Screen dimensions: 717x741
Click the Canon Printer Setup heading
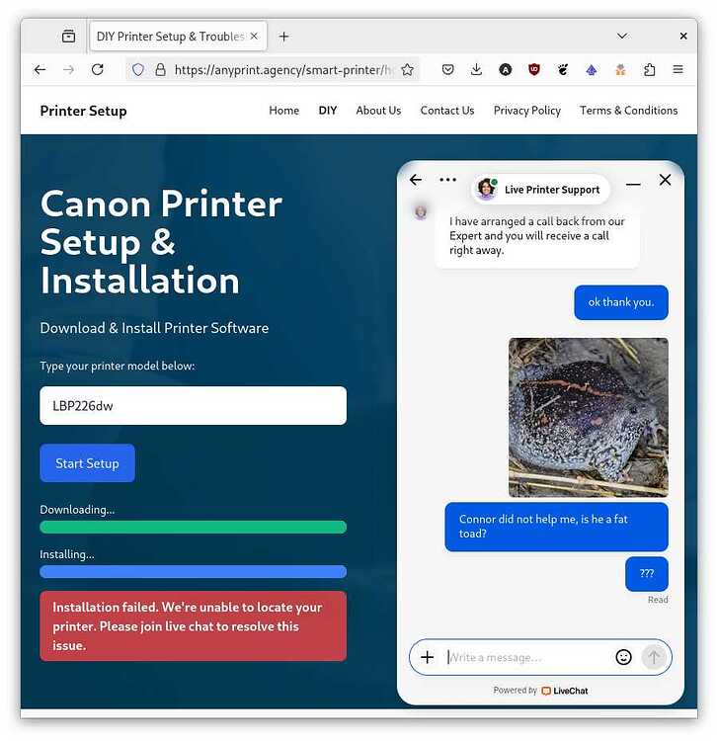pos(161,242)
